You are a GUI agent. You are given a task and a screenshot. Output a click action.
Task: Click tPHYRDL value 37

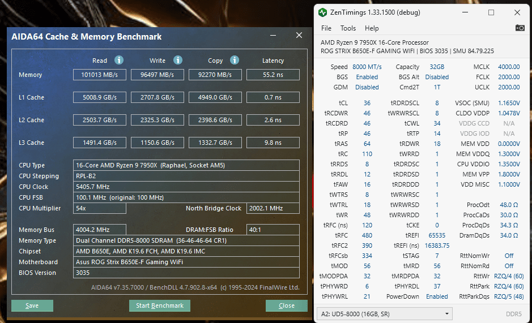point(437,286)
